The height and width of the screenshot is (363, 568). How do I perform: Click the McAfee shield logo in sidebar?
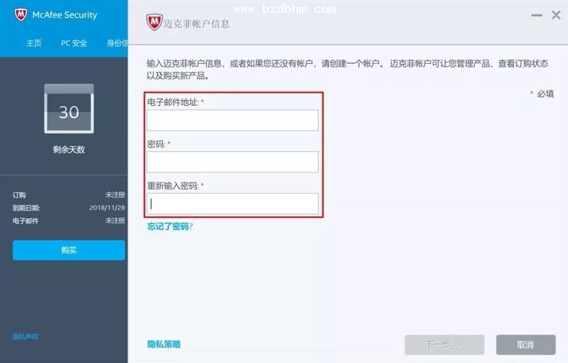[20, 15]
